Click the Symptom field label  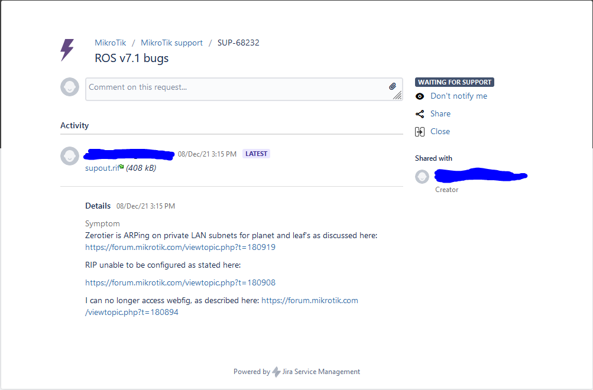pos(102,224)
